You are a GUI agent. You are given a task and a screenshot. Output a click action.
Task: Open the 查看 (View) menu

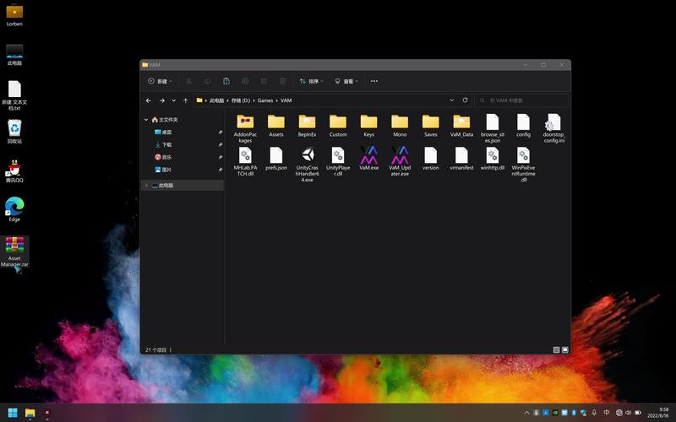pos(346,82)
